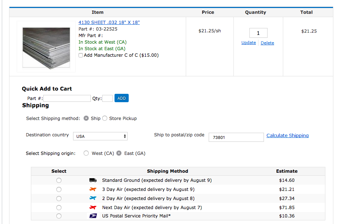Click the Ship to postal/zip code field
This screenshot has height=224, width=337.
pyautogui.click(x=236, y=137)
